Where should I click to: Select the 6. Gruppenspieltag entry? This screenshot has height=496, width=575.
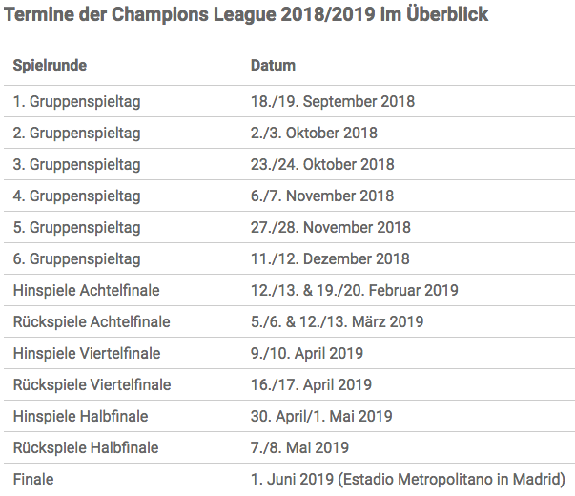tap(77, 259)
